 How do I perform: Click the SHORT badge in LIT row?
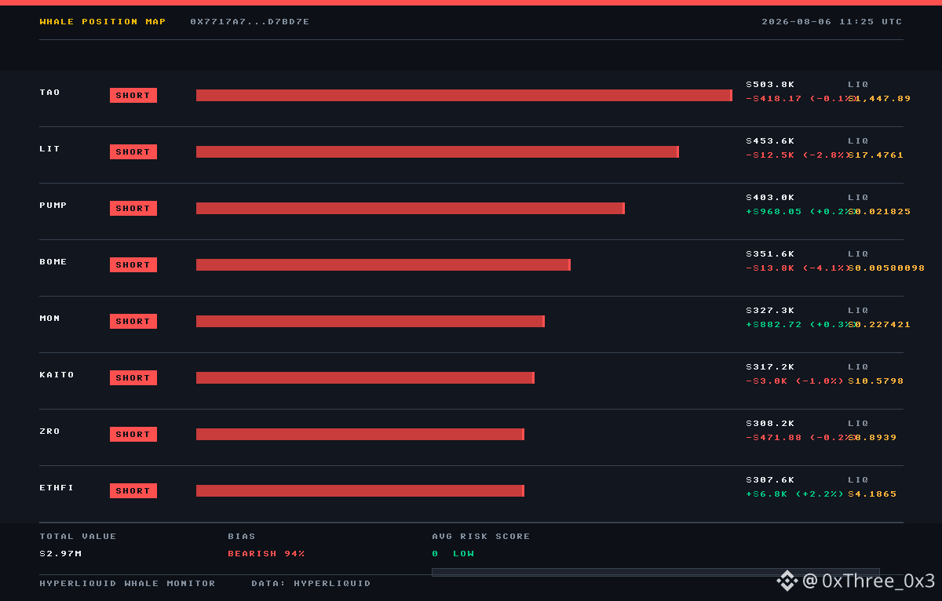[x=133, y=152]
